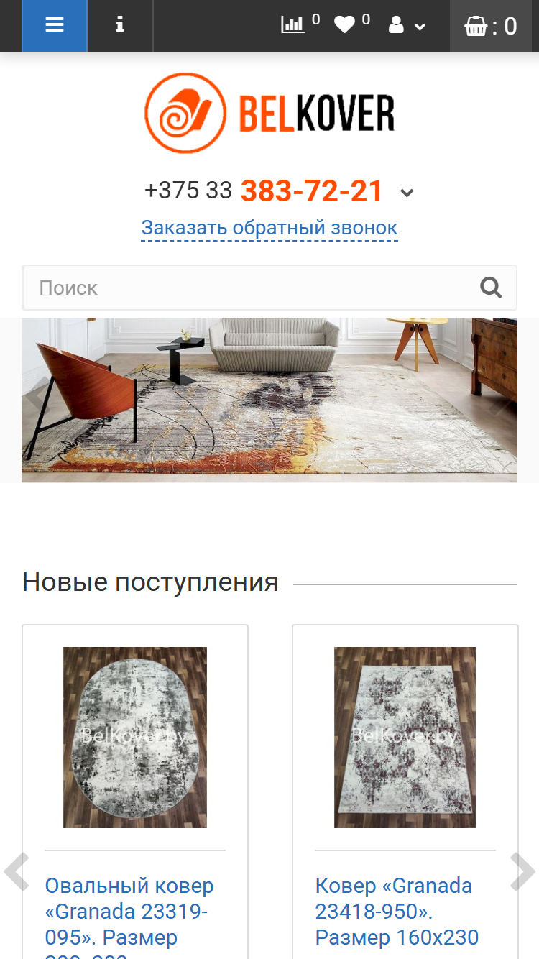Open the user account menu icon
The image size is (539, 959).
[x=406, y=26]
